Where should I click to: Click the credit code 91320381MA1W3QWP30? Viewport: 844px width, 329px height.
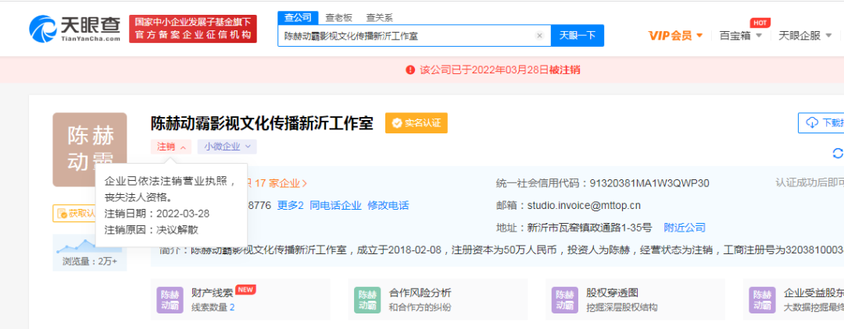click(x=649, y=183)
